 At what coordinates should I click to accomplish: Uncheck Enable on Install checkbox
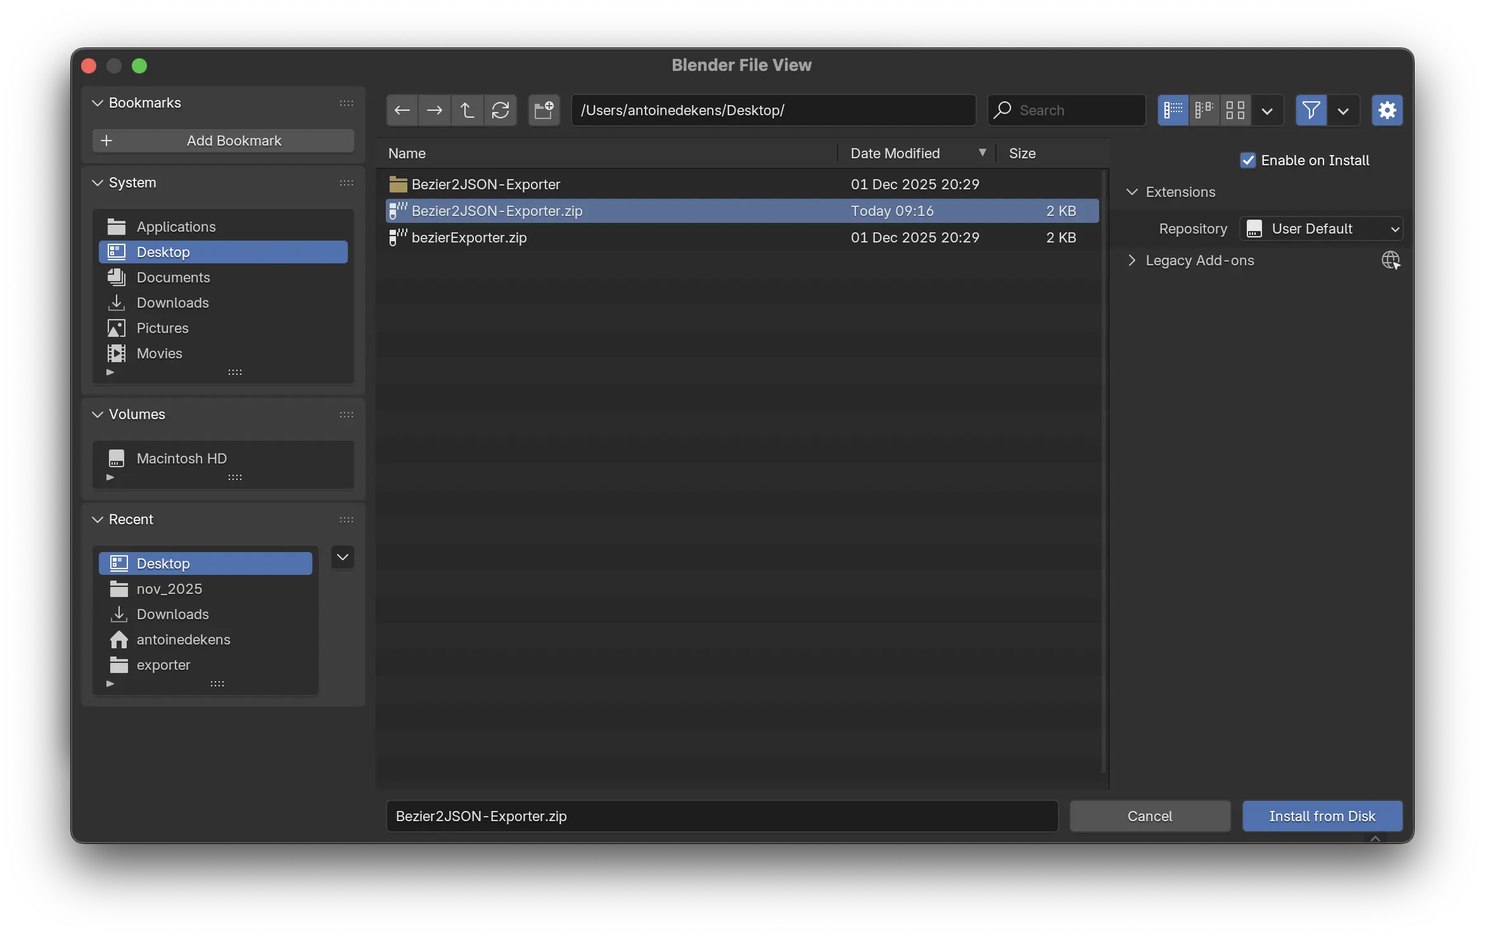(1247, 160)
